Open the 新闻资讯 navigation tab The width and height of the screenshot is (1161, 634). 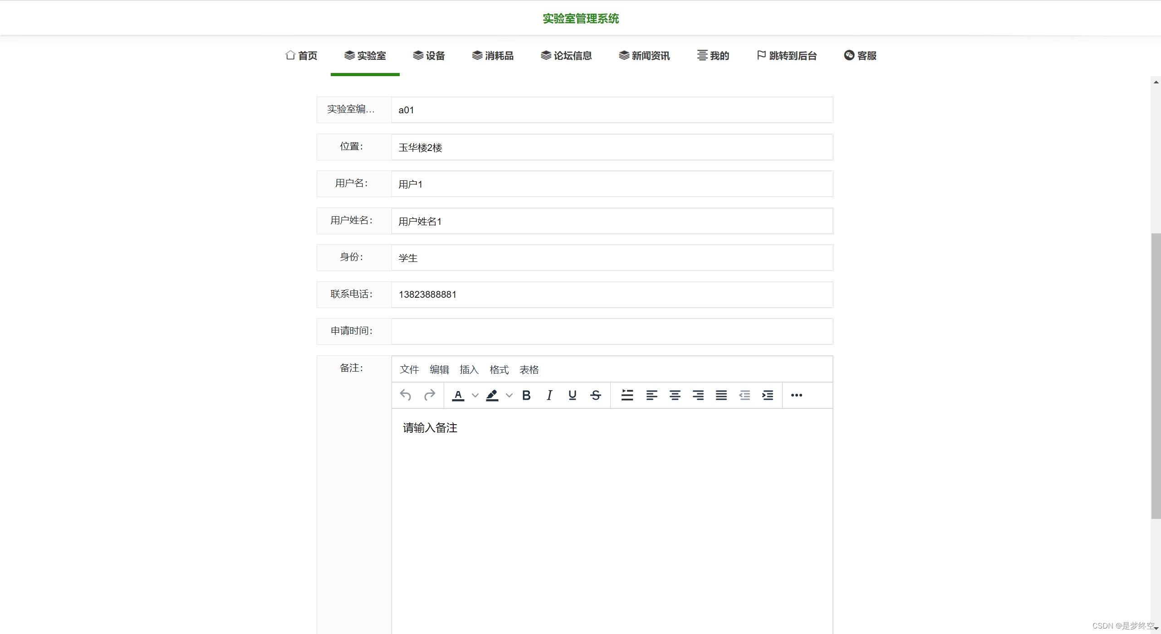tap(644, 55)
